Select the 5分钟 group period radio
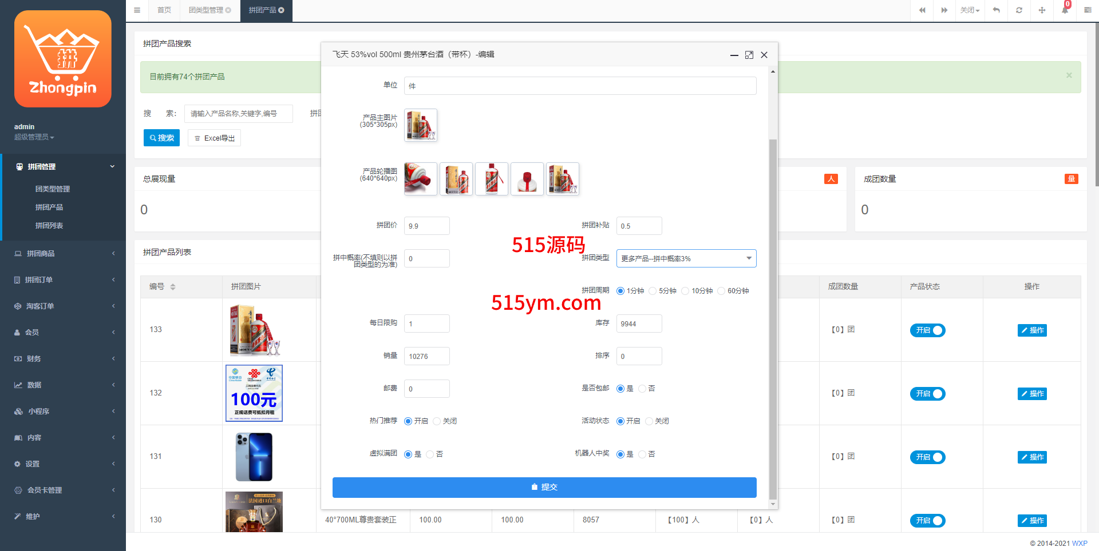The width and height of the screenshot is (1099, 551). 653,291
